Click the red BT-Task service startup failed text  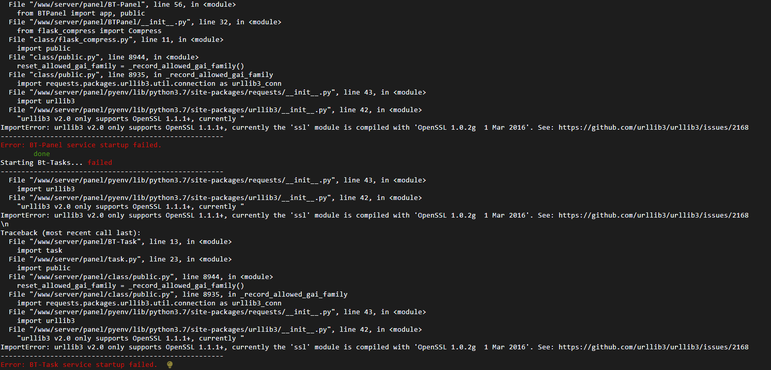coord(79,365)
